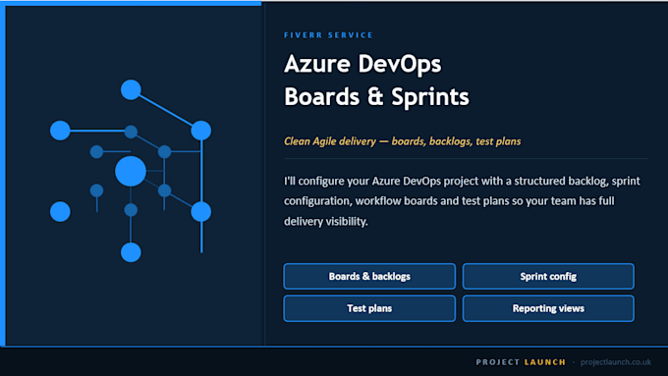This screenshot has height=376, width=668.
Task: Select the Azure DevOps Boards & Sprints heading
Action: click(x=376, y=81)
